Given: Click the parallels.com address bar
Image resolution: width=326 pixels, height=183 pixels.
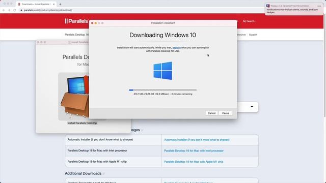Looking at the screenshot, I should (x=47, y=10).
